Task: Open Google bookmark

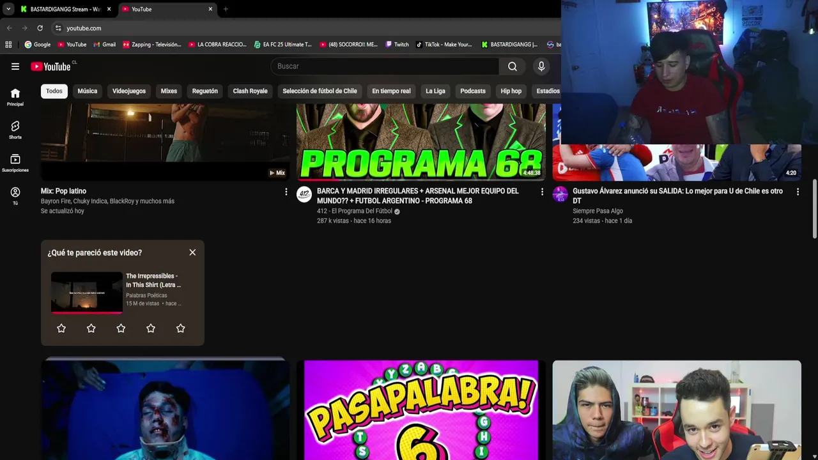Action: [x=38, y=45]
